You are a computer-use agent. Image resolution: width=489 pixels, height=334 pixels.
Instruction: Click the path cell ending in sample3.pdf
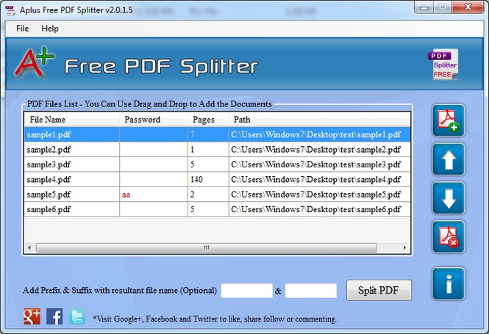point(319,164)
